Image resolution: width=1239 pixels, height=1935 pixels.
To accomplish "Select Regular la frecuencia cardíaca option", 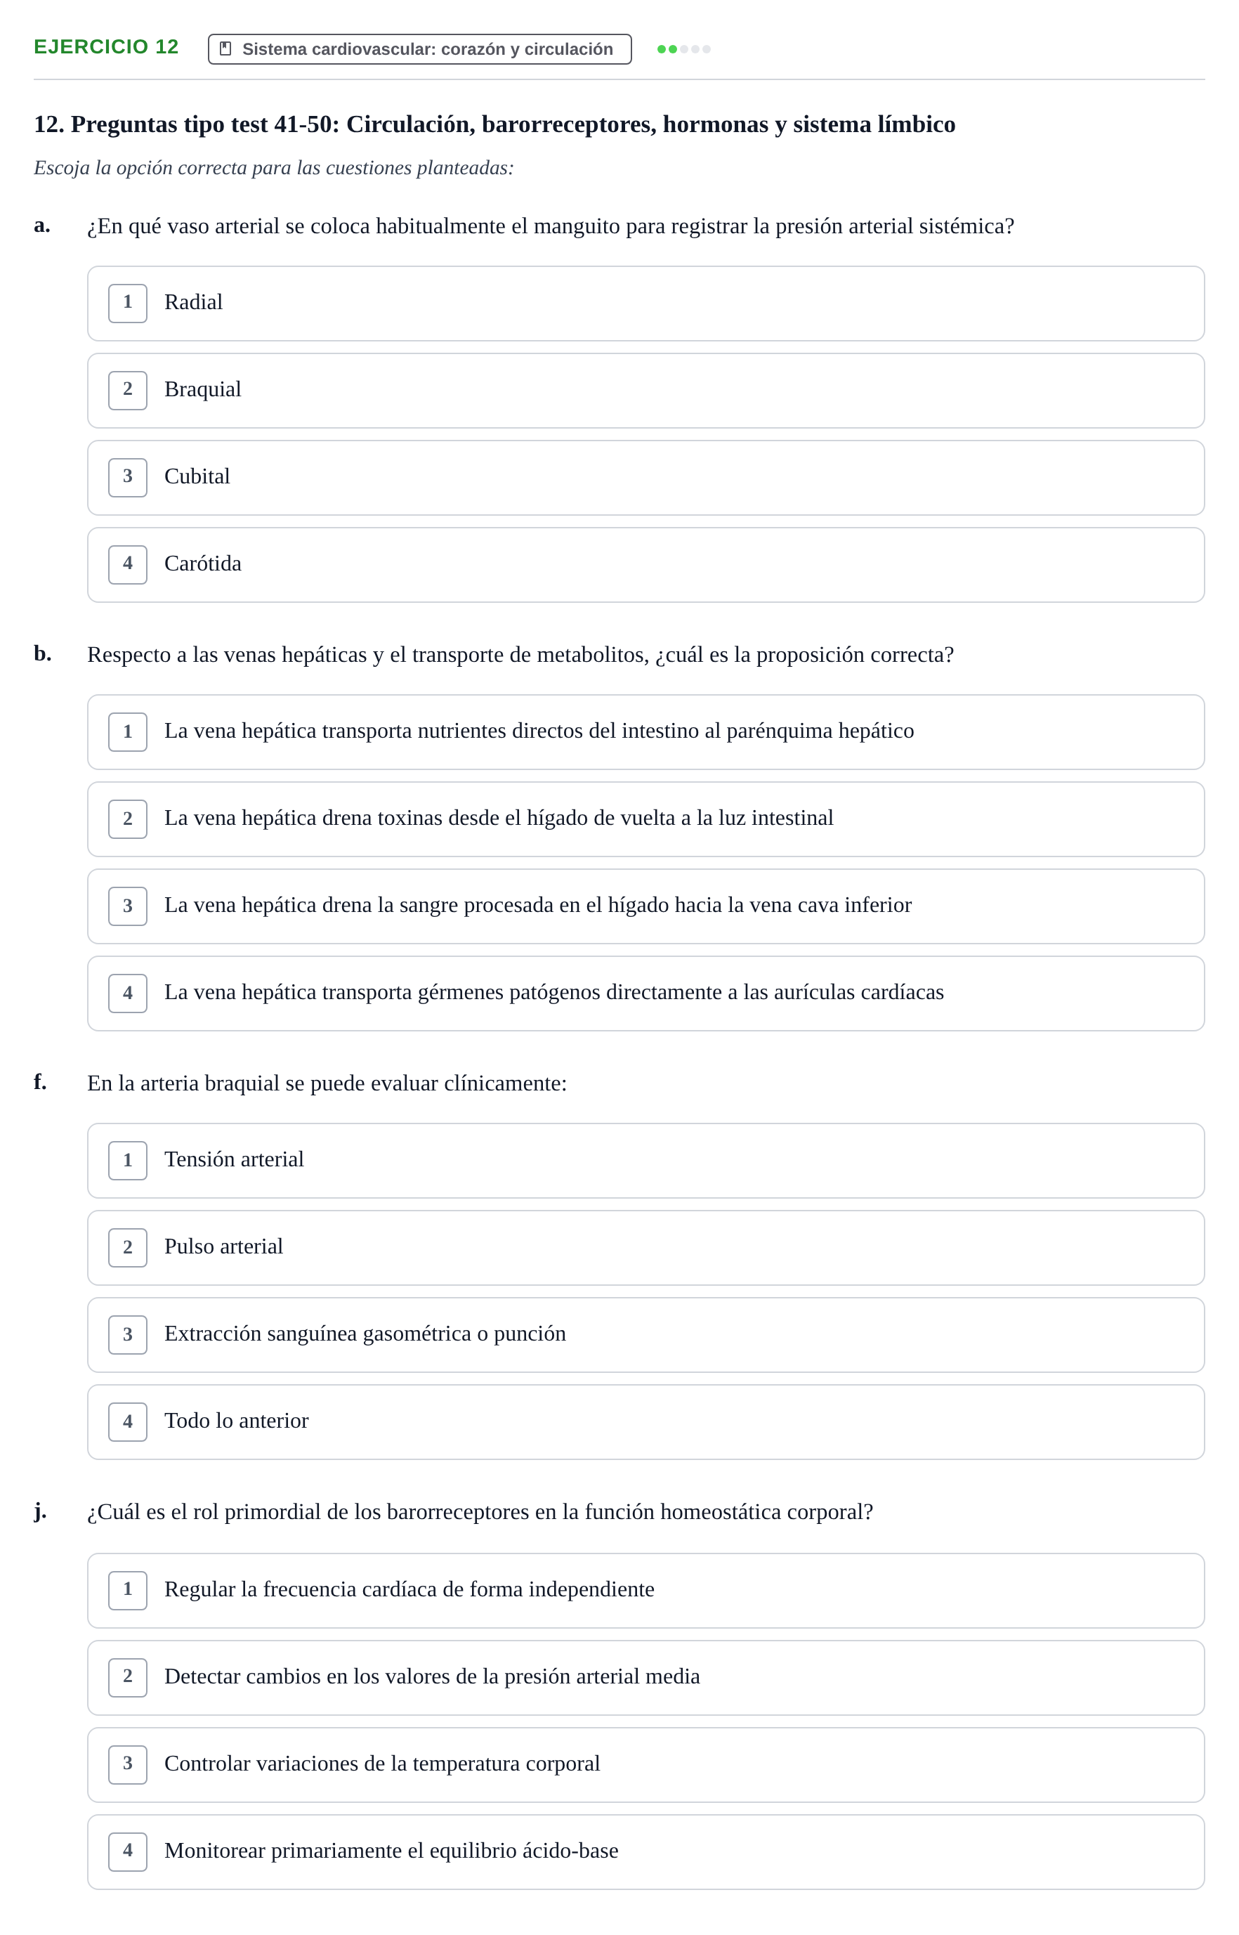I will click(645, 1591).
